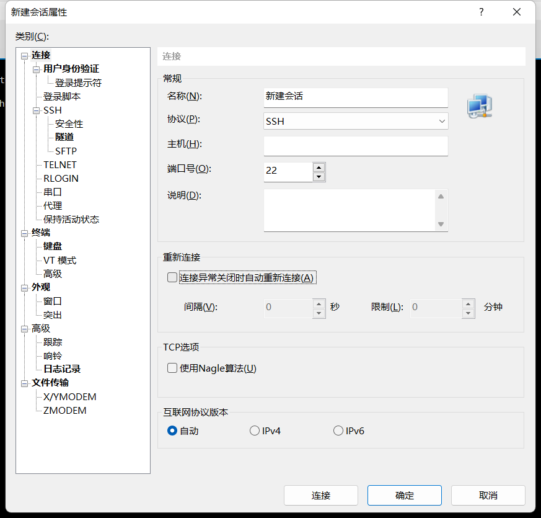541x518 pixels.
Task: Collapse the 用户身份验证 tree node
Action: click(36, 69)
